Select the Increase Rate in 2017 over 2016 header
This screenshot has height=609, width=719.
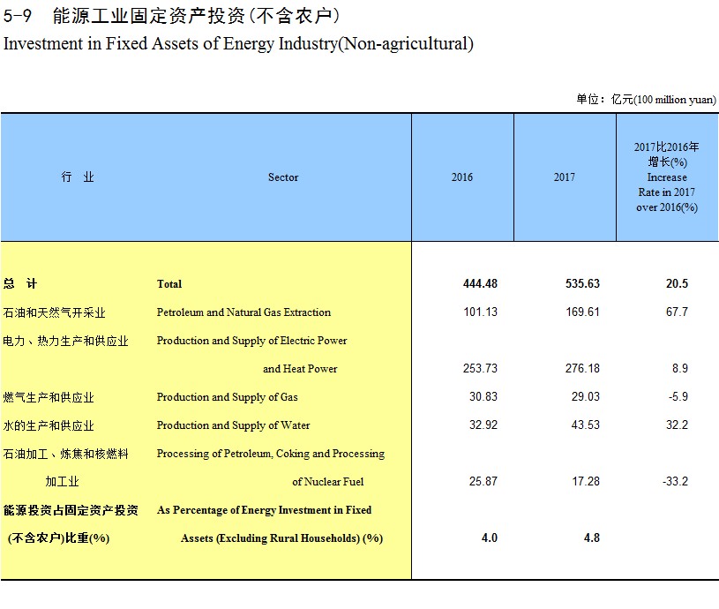[667, 177]
